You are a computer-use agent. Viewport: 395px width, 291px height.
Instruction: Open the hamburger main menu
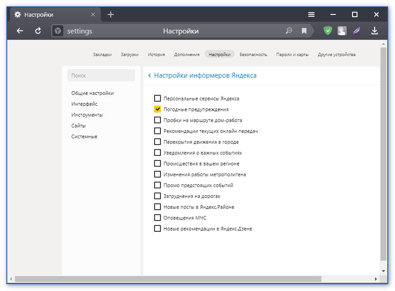pos(311,14)
